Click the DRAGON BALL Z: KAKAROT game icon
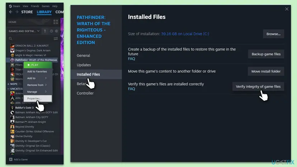 [x=12, y=46]
